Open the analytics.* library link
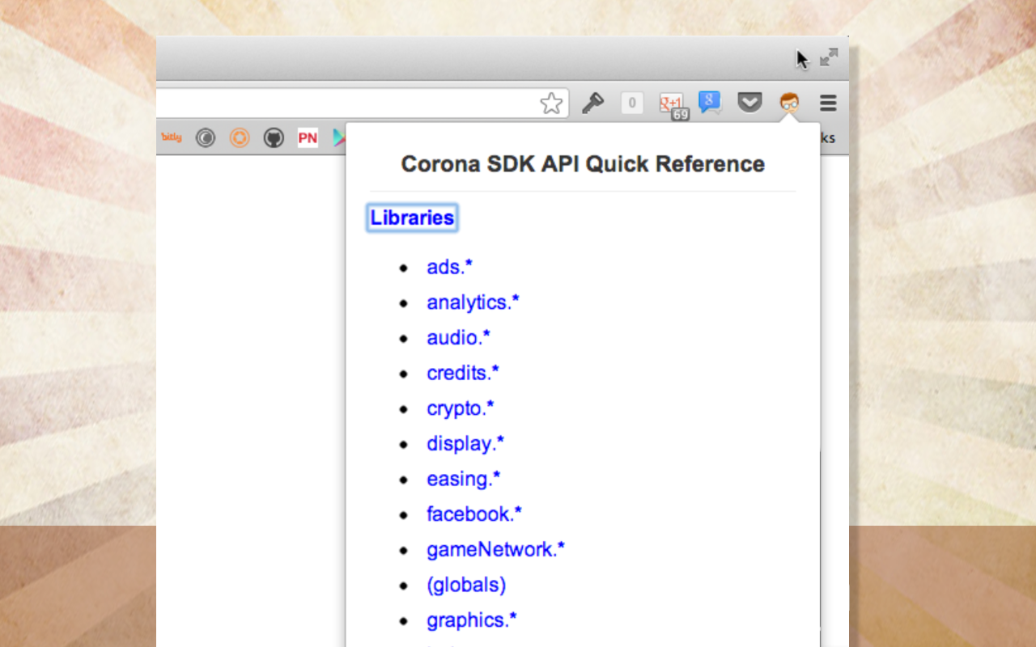This screenshot has width=1036, height=647. pyautogui.click(x=473, y=302)
